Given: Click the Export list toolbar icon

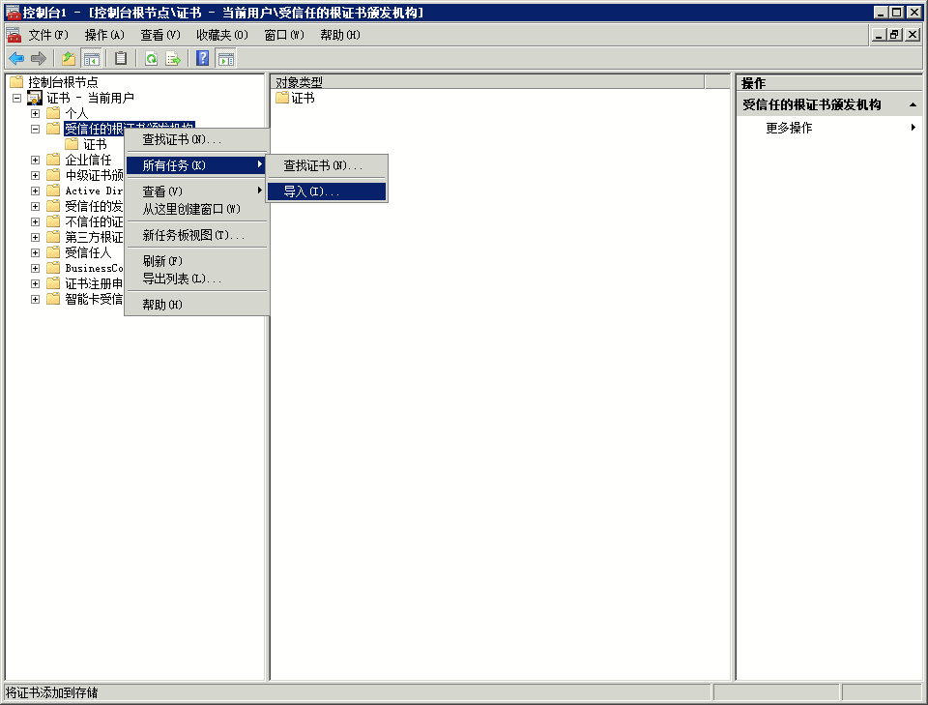Looking at the screenshot, I should point(173,58).
